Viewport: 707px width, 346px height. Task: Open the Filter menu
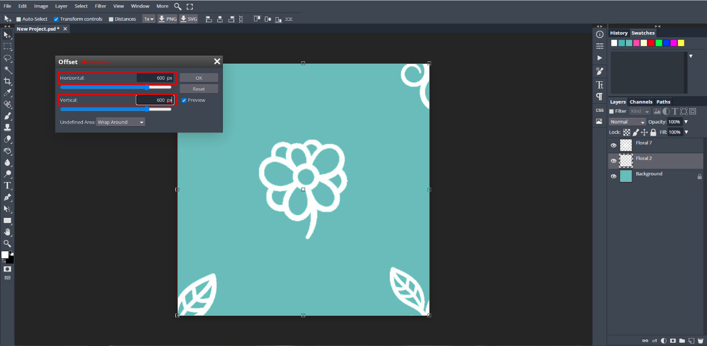click(x=100, y=6)
